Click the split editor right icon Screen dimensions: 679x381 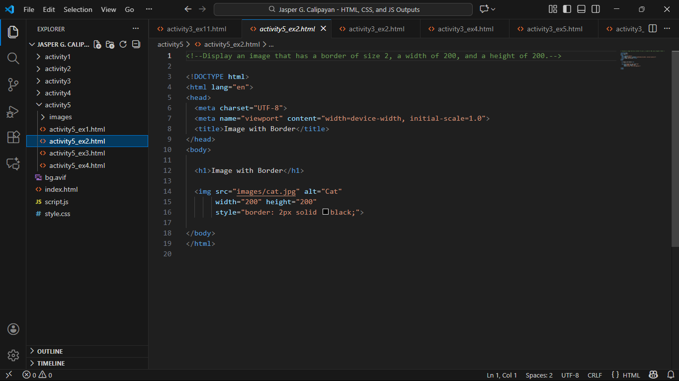click(x=653, y=29)
